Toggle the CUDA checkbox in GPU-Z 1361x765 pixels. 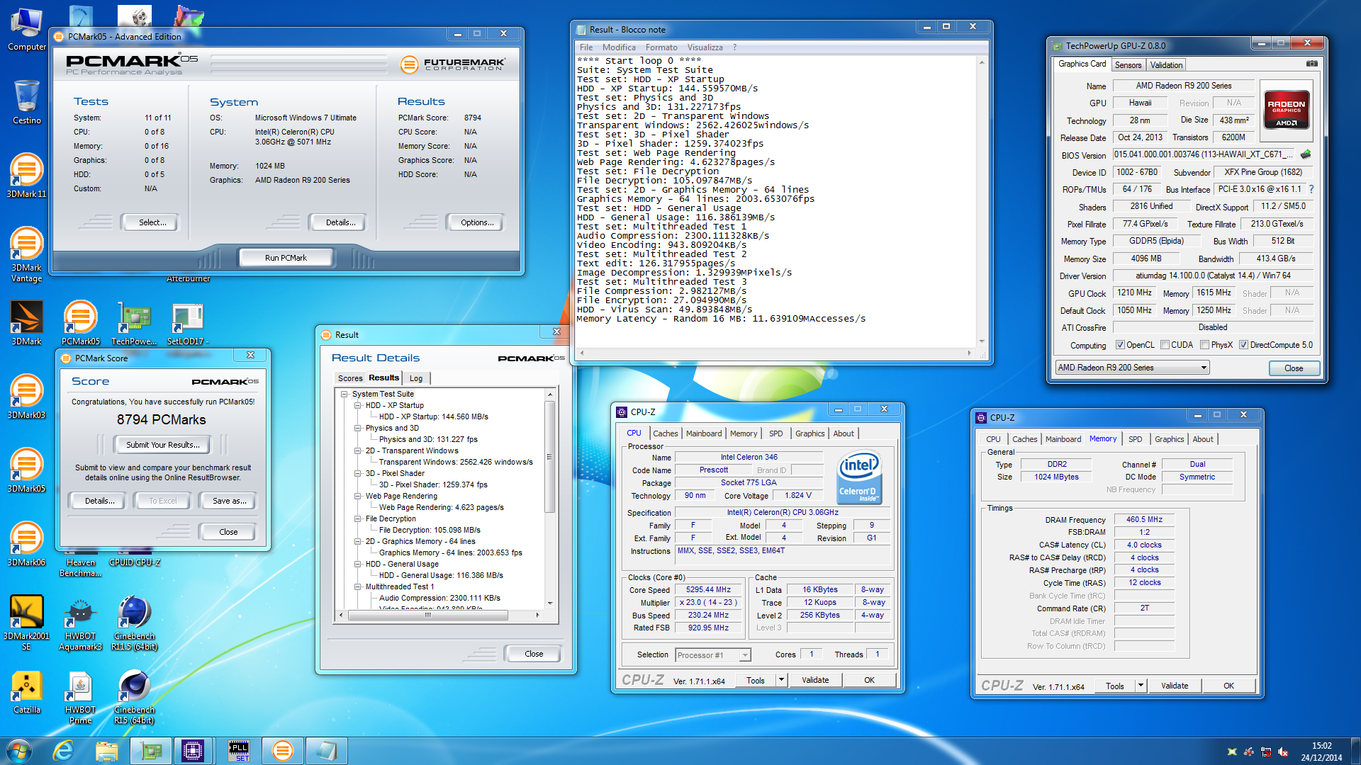[1165, 345]
